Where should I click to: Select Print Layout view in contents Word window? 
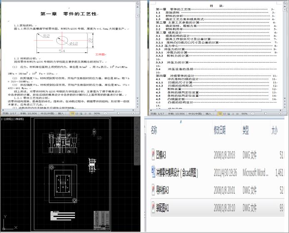click(220, 114)
